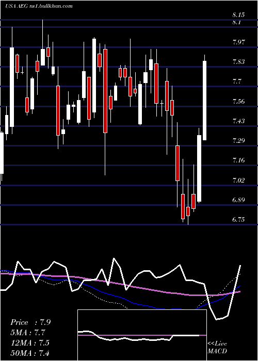258x361 pixels.
Task: Click the '5MA : 7.7' readout
Action: click(29, 333)
